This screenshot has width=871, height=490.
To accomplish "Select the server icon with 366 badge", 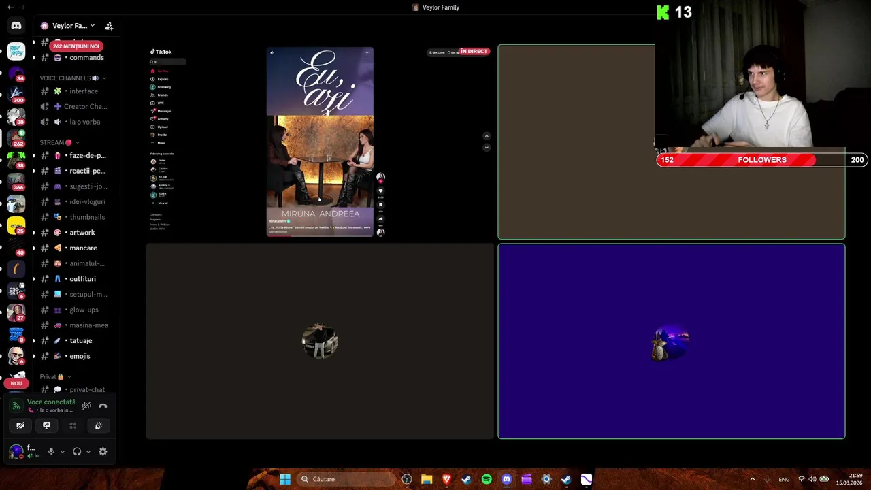I will pos(16,182).
